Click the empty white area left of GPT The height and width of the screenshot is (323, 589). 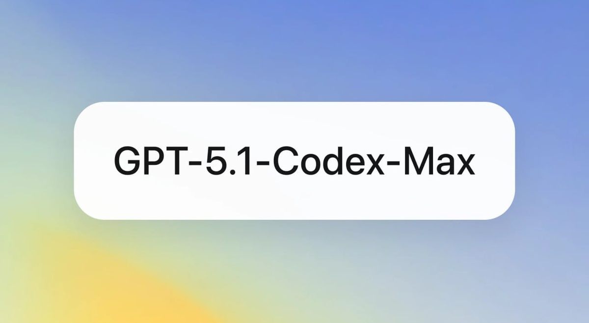(94, 161)
